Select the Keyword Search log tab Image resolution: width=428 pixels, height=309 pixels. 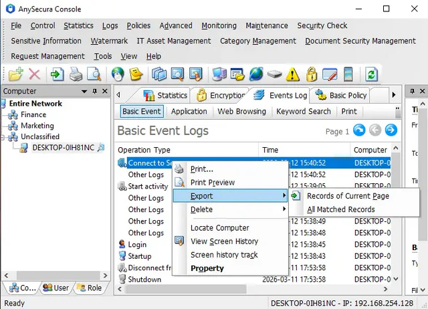tap(303, 112)
